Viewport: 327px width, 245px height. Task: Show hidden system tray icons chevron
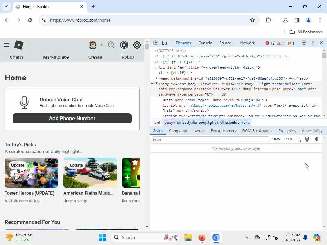pyautogui.click(x=247, y=237)
